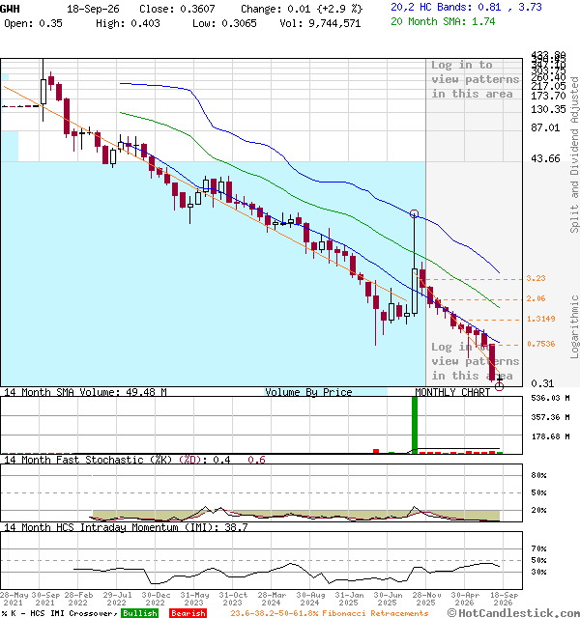The width and height of the screenshot is (580, 618).
Task: Click the 20 Month SMA legend text
Action: (x=443, y=21)
